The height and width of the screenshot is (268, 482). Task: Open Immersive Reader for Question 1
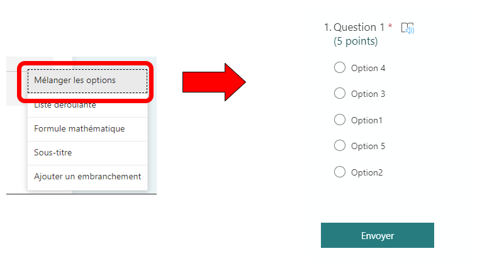click(408, 28)
